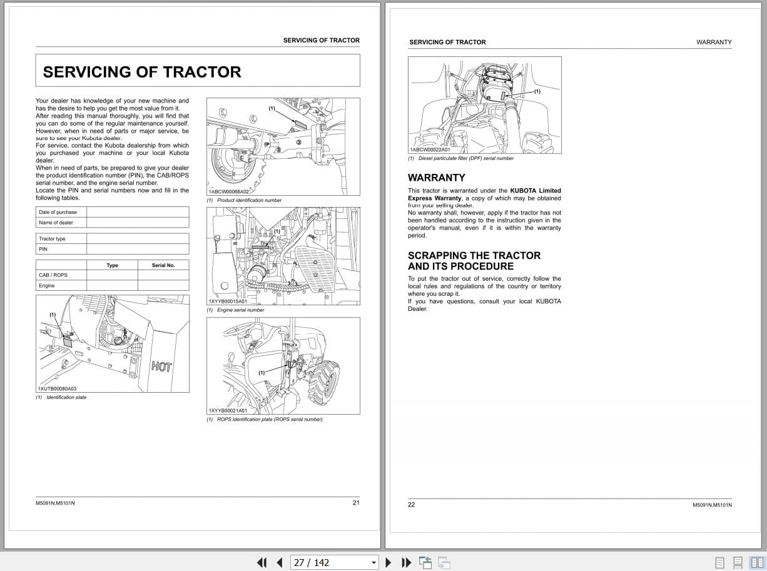The height and width of the screenshot is (571, 767).
Task: Click the grayed forward navigation history icon
Action: click(x=443, y=562)
